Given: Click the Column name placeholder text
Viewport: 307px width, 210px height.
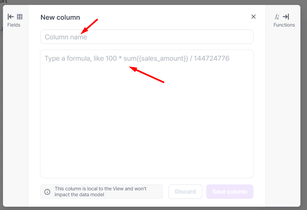Looking at the screenshot, I should [x=66, y=37].
